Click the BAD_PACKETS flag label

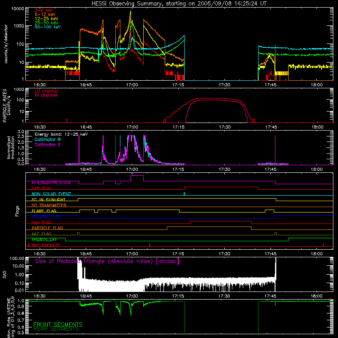click(x=46, y=245)
